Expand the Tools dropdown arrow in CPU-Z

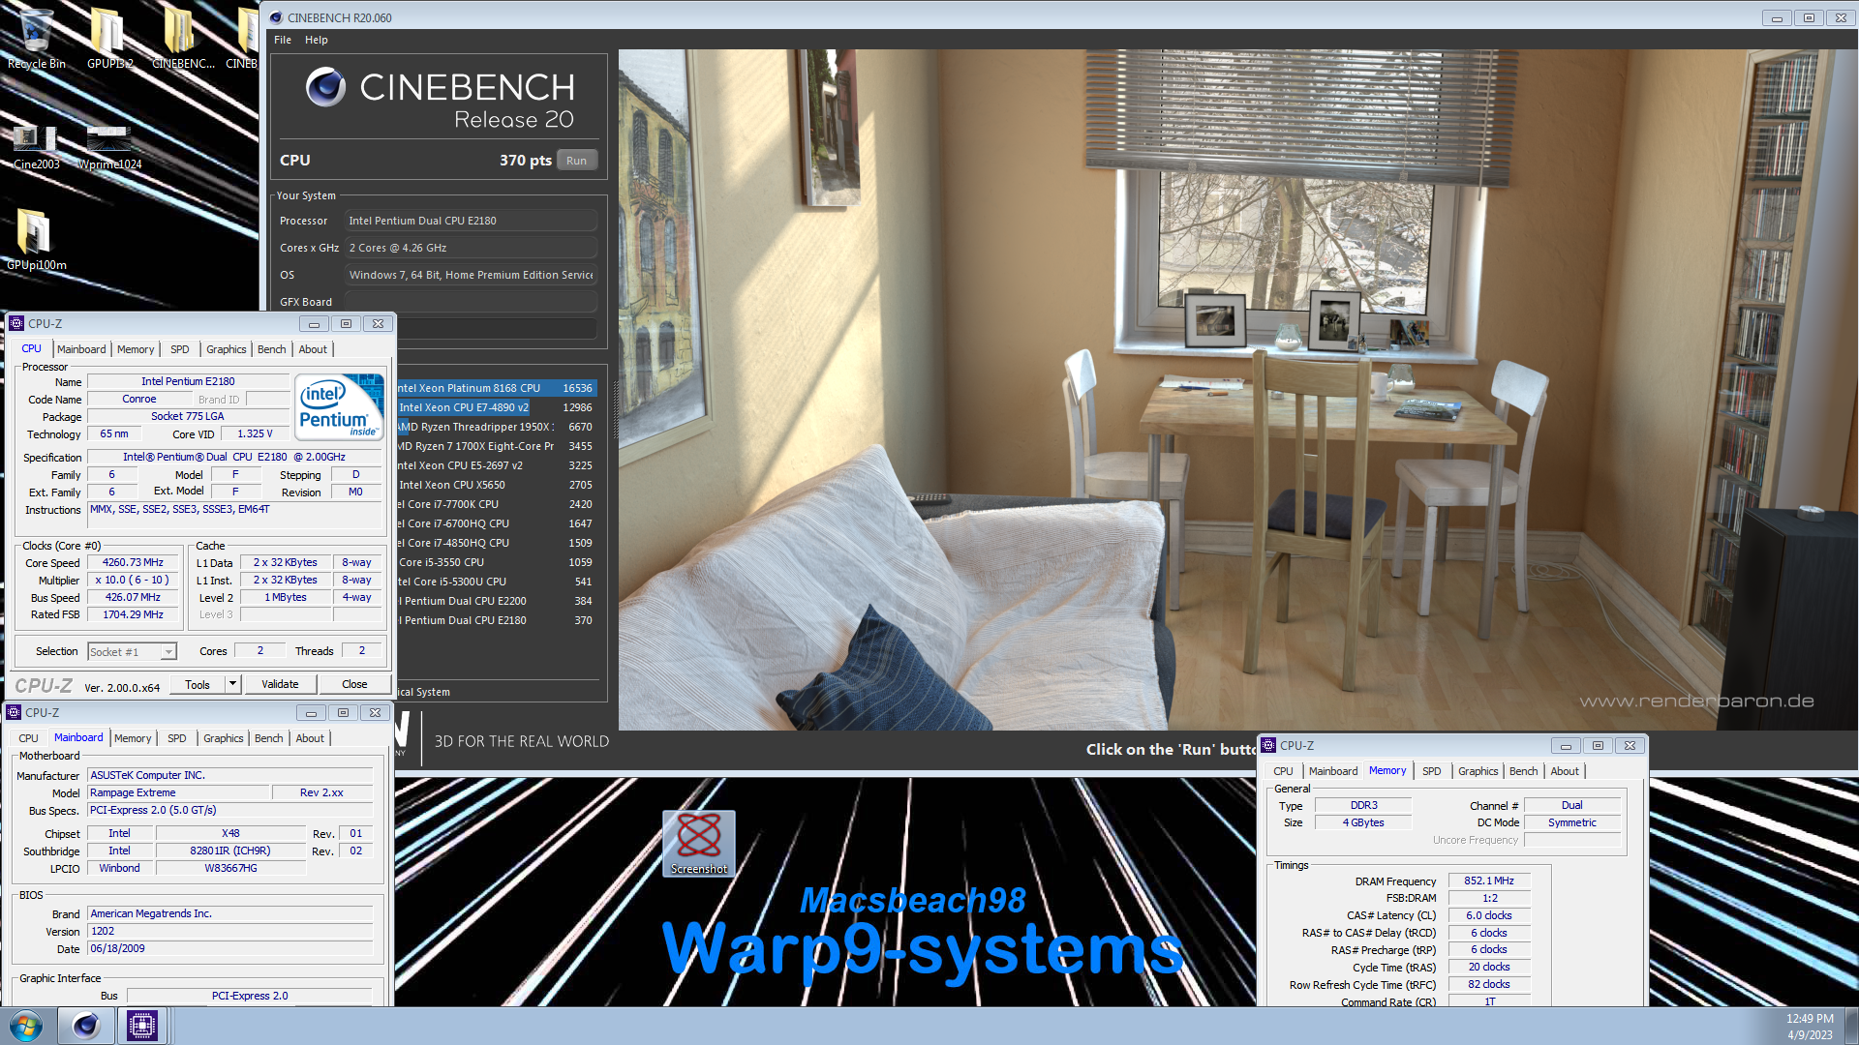[232, 684]
